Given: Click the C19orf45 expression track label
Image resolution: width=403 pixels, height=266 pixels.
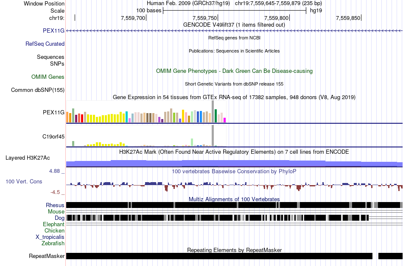Looking at the screenshot, I should [53, 137].
